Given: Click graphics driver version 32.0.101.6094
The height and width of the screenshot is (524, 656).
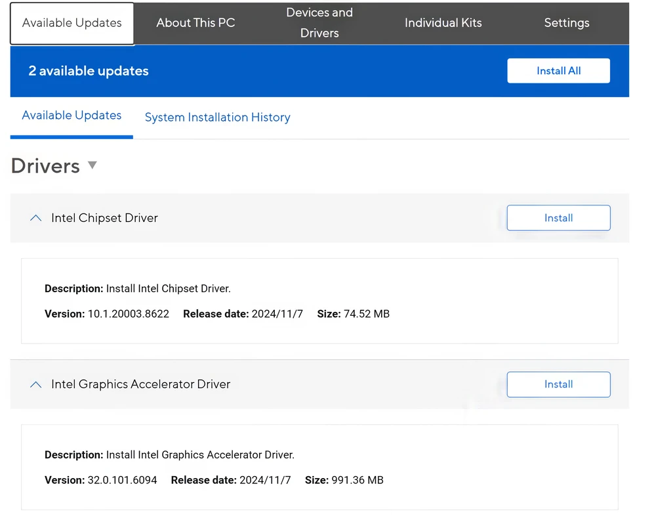Looking at the screenshot, I should (x=122, y=481).
